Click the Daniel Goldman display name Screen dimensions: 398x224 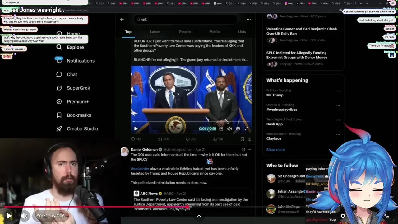pyautogui.click(x=144, y=150)
